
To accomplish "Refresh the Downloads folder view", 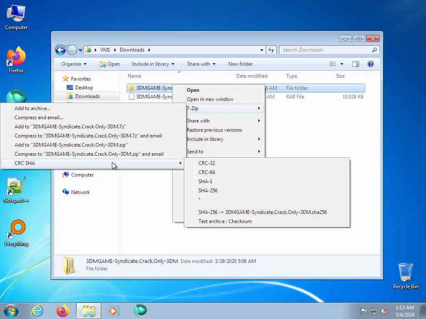I will pos(271,50).
